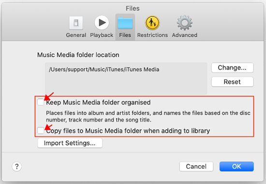Reset the media folder location

233,82
